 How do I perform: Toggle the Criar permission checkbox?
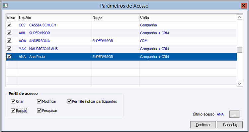pos(13,101)
